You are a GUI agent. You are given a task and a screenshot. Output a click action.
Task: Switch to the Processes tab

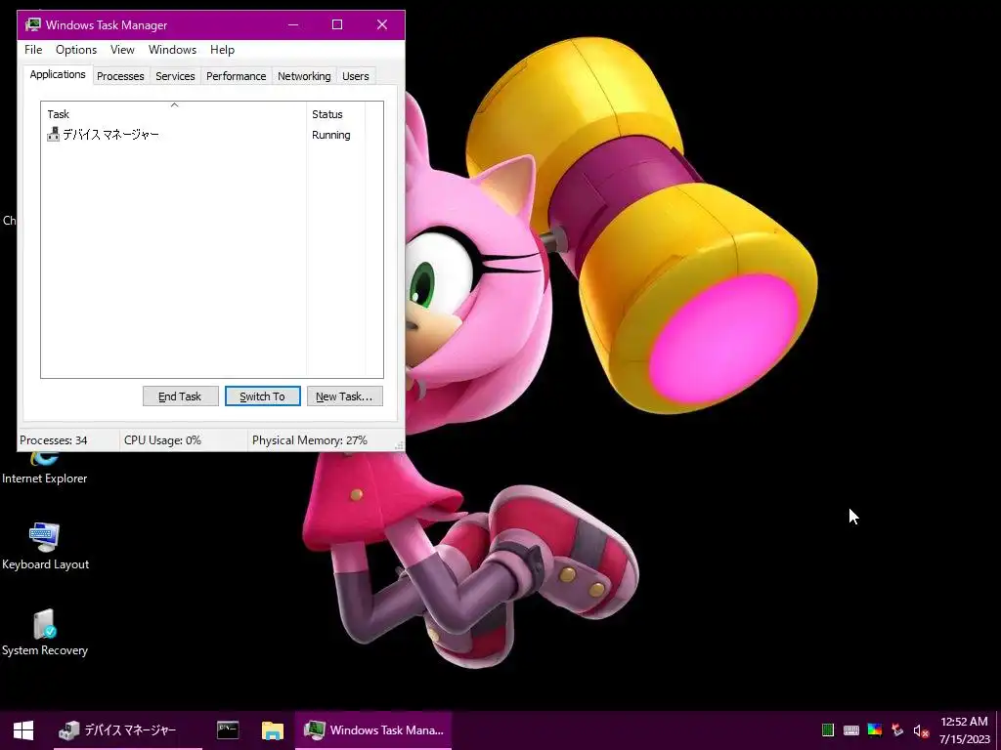coord(120,76)
